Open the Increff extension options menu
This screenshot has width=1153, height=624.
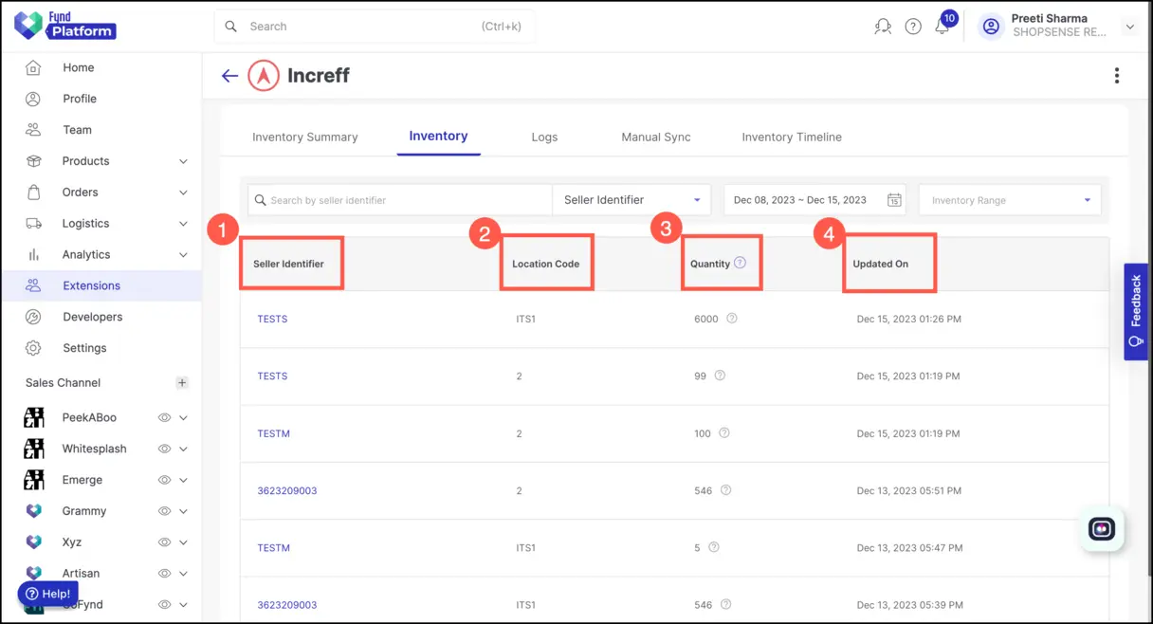coord(1116,75)
